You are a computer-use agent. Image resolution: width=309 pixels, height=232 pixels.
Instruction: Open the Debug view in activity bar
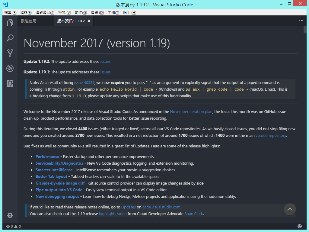point(10,68)
